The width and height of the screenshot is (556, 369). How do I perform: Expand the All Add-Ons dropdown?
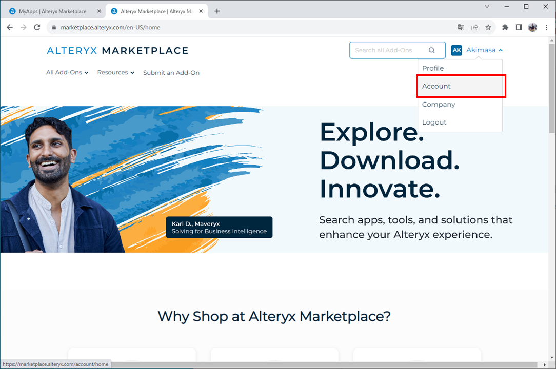pyautogui.click(x=67, y=73)
